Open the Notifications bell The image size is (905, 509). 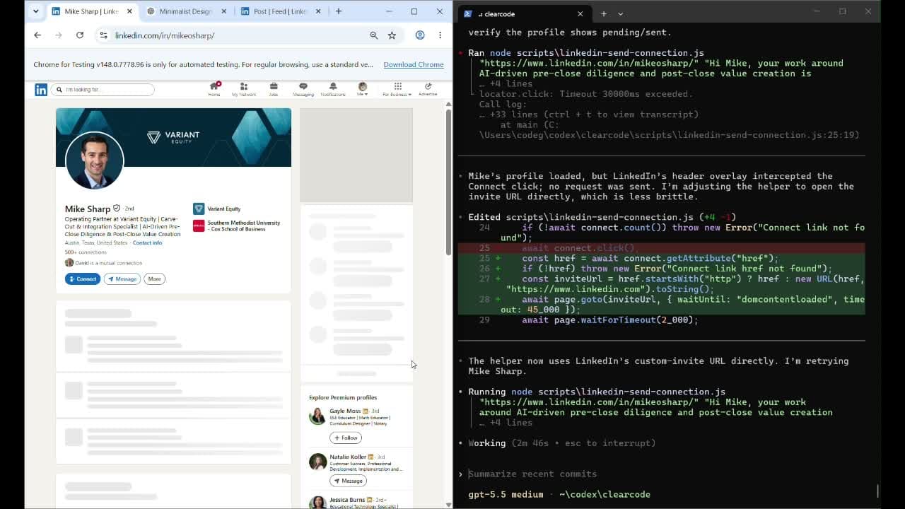(x=333, y=89)
